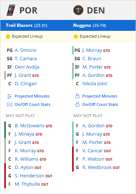Screen dimensions: 136x194
Task: Click the Trail Blazers court stats icon
Action: tap(9, 105)
